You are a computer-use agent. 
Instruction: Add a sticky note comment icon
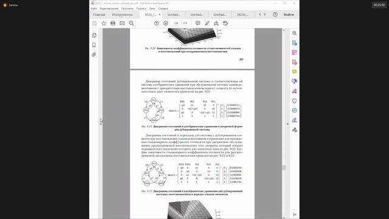pos(198,23)
